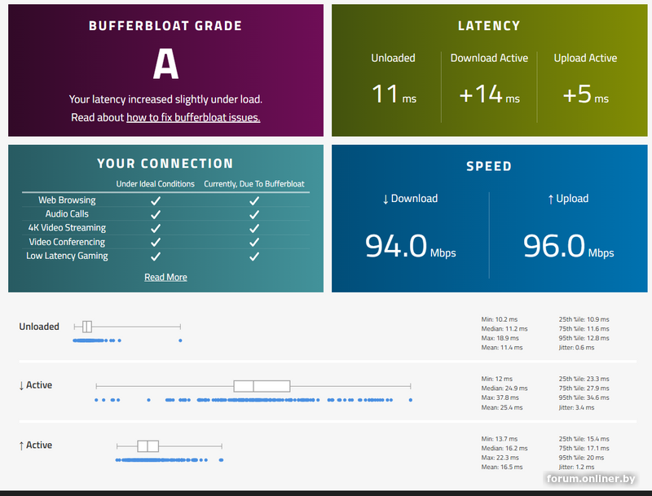Click the Unloaded Median: 11.2 ms stat

(504, 328)
